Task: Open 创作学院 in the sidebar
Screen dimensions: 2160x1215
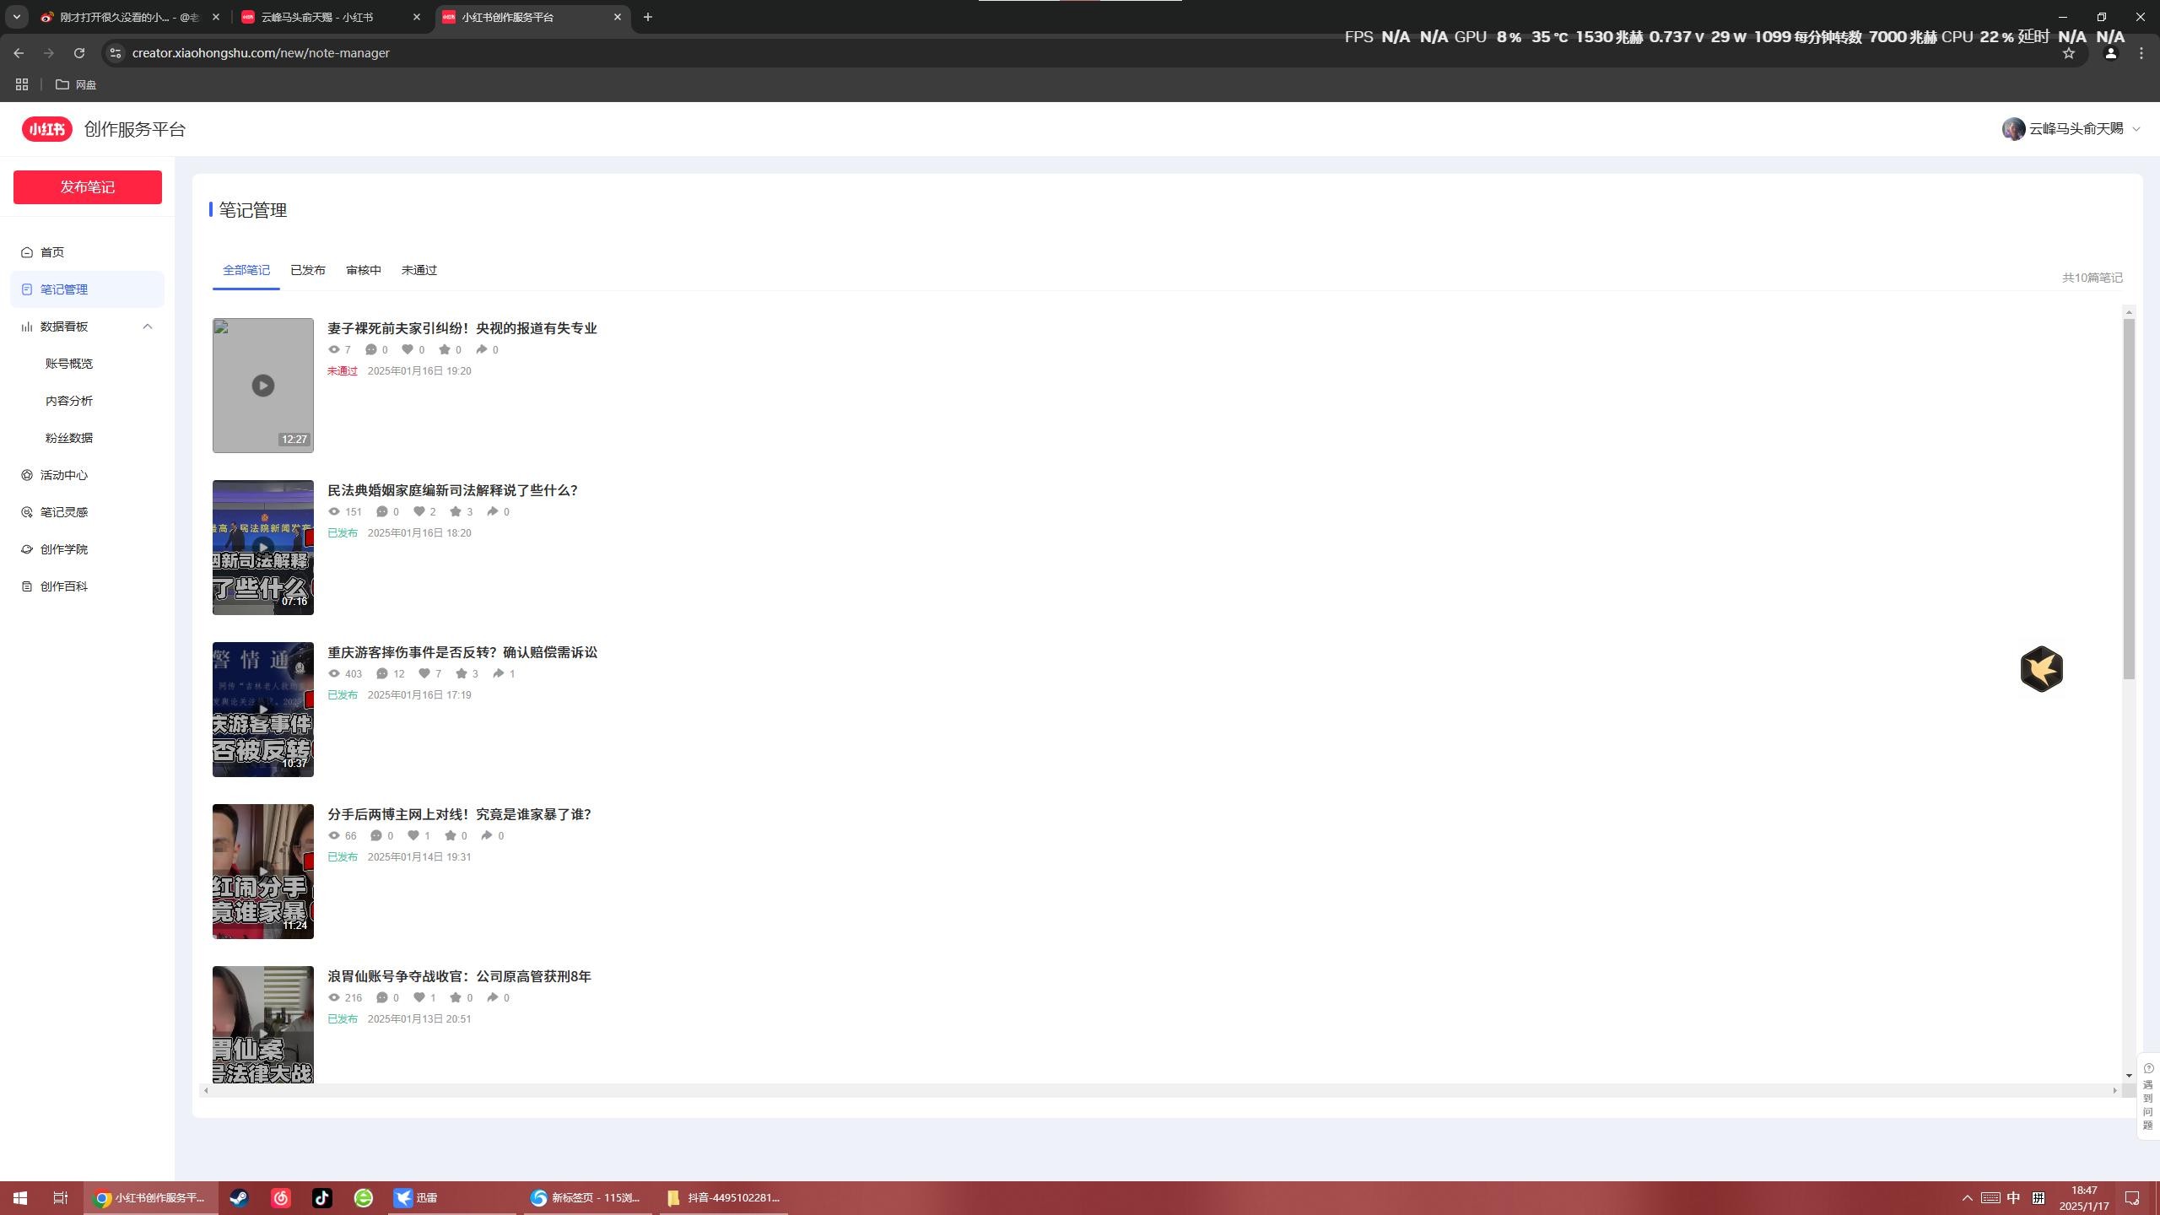Action: pos(63,549)
